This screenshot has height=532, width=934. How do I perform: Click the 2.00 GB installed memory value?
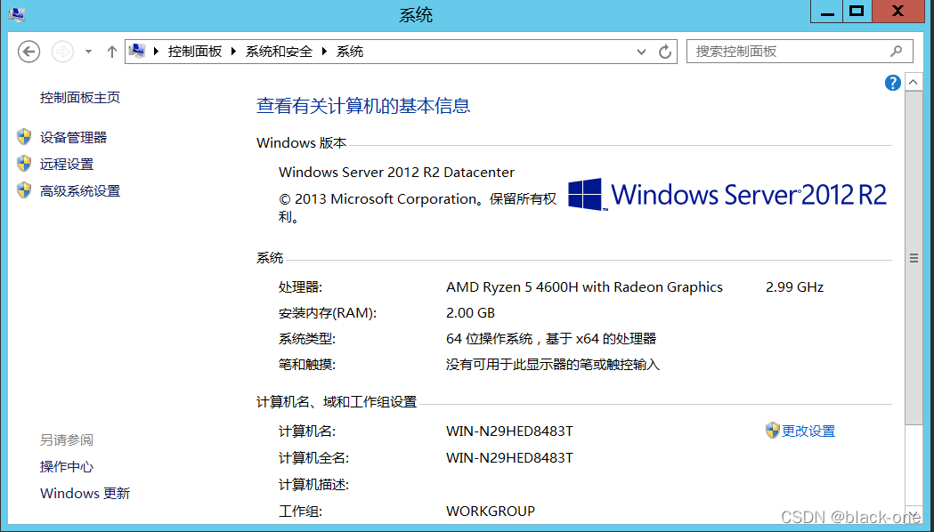click(x=471, y=313)
